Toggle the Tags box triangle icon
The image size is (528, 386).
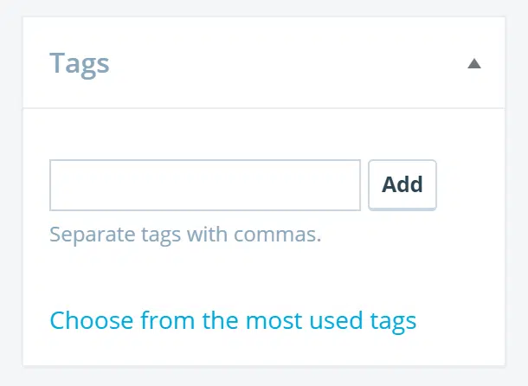473,63
